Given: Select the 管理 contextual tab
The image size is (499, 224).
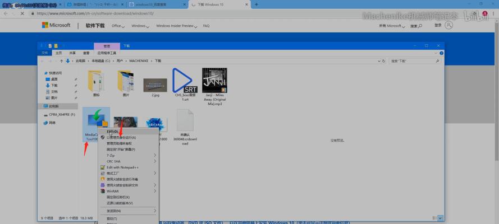Looking at the screenshot, I should pos(107,46).
